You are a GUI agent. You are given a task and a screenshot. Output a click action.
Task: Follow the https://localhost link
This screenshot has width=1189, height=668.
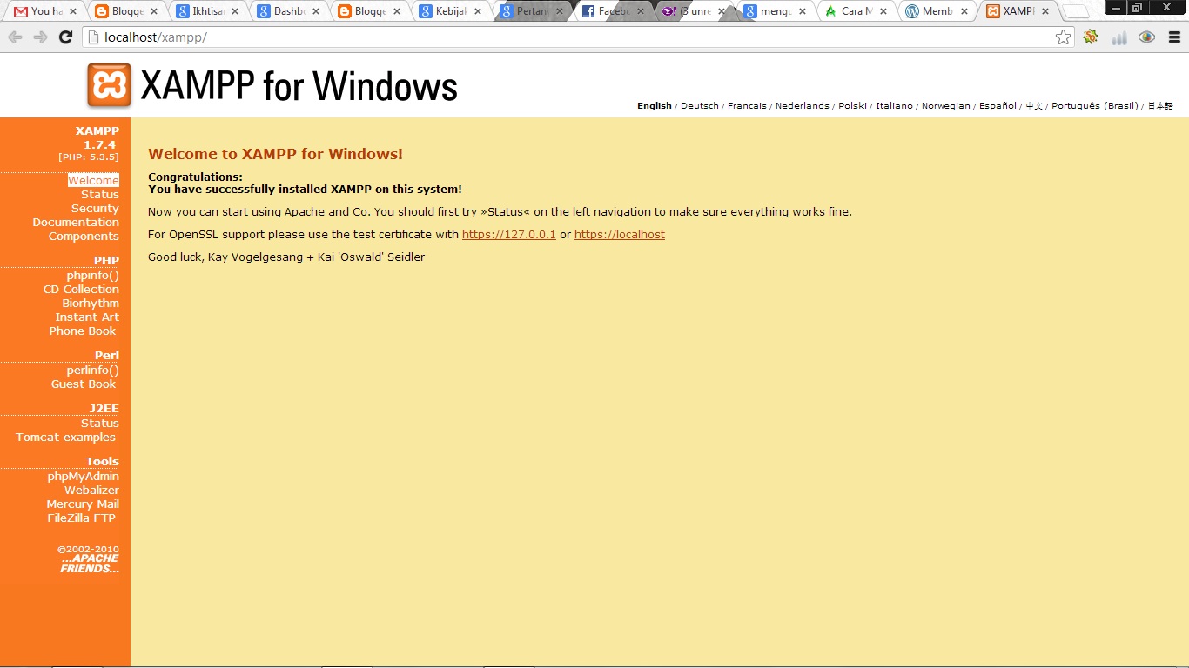tap(620, 234)
